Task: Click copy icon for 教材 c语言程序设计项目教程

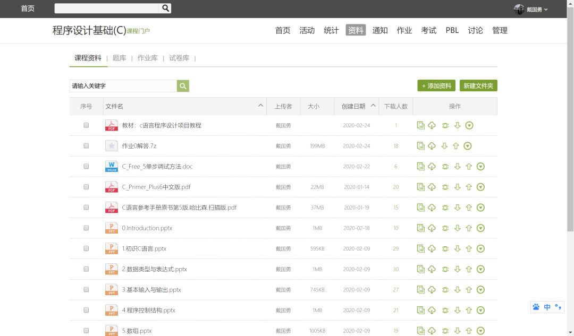Action: pyautogui.click(x=420, y=126)
